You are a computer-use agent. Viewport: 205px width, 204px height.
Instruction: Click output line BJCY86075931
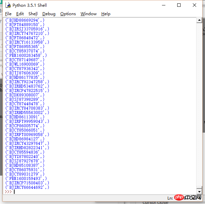pos(25,170)
